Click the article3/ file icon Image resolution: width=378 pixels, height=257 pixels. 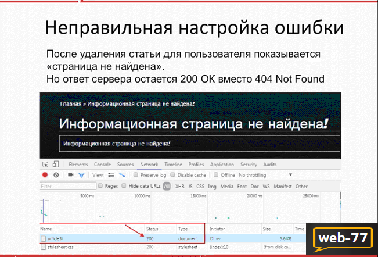[43, 238]
